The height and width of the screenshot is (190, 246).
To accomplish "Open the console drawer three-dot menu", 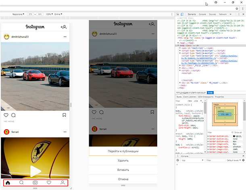I will click(x=178, y=156).
